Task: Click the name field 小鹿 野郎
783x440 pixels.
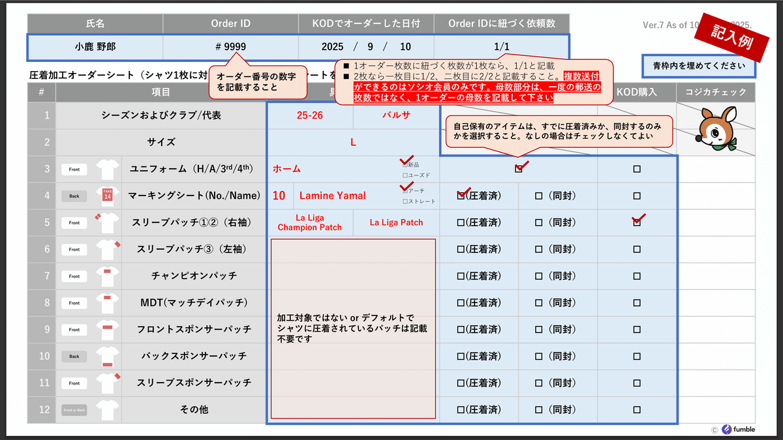Action: [x=95, y=47]
